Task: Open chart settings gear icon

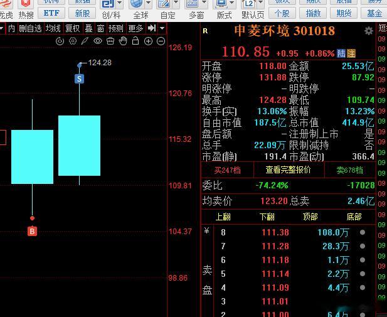Action: 73,41
